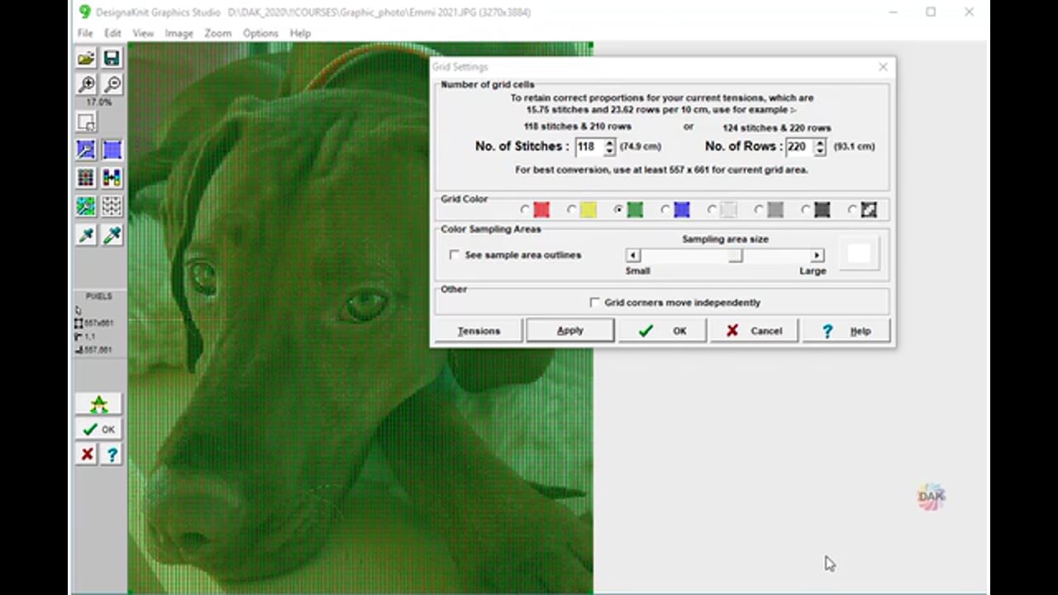The image size is (1058, 595).
Task: Close the Grid Settings dialog with X
Action: click(883, 67)
